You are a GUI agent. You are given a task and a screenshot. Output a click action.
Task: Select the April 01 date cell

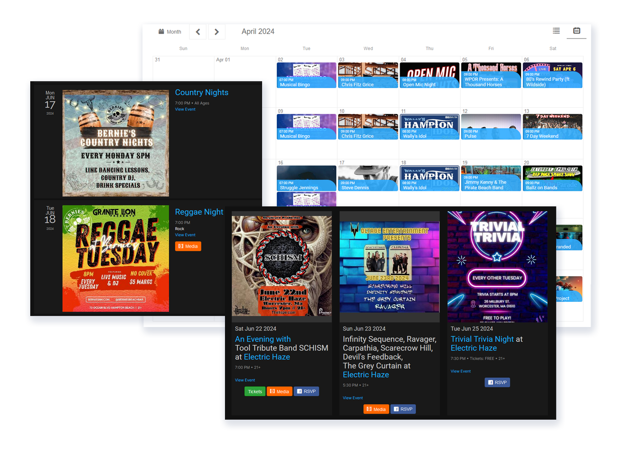point(245,82)
